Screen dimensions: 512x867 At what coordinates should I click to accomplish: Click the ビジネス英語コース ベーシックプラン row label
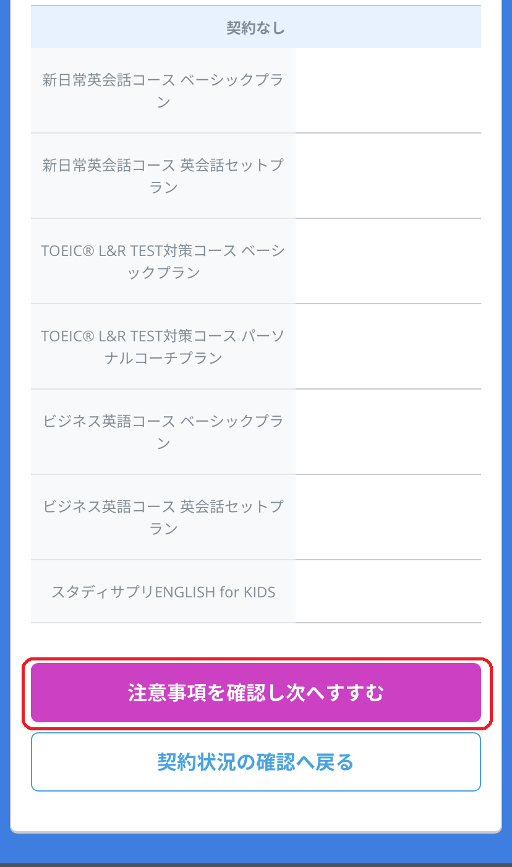(163, 432)
